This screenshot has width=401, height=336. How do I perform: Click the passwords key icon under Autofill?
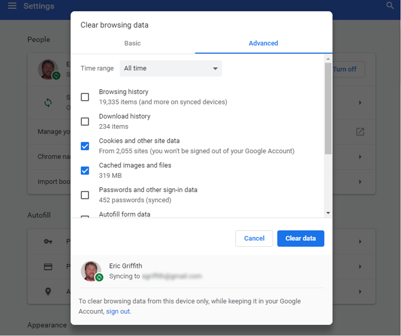pos(48,241)
